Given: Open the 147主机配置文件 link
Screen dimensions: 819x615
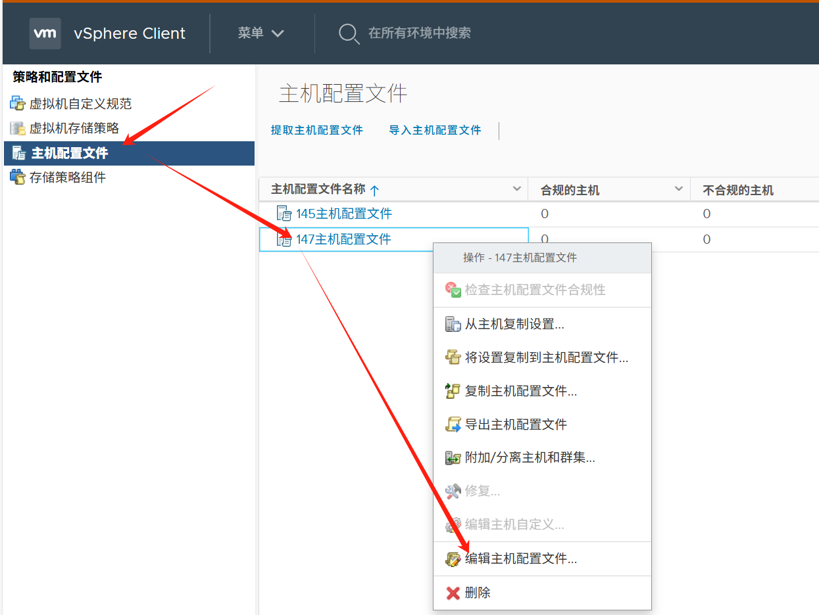Looking at the screenshot, I should pos(344,239).
